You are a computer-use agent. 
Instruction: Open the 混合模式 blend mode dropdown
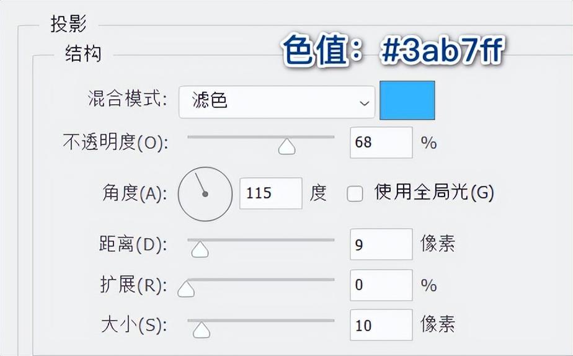(x=277, y=102)
